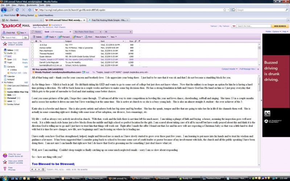
Task: Bookmark this page with the star icon
Action: point(225,10)
